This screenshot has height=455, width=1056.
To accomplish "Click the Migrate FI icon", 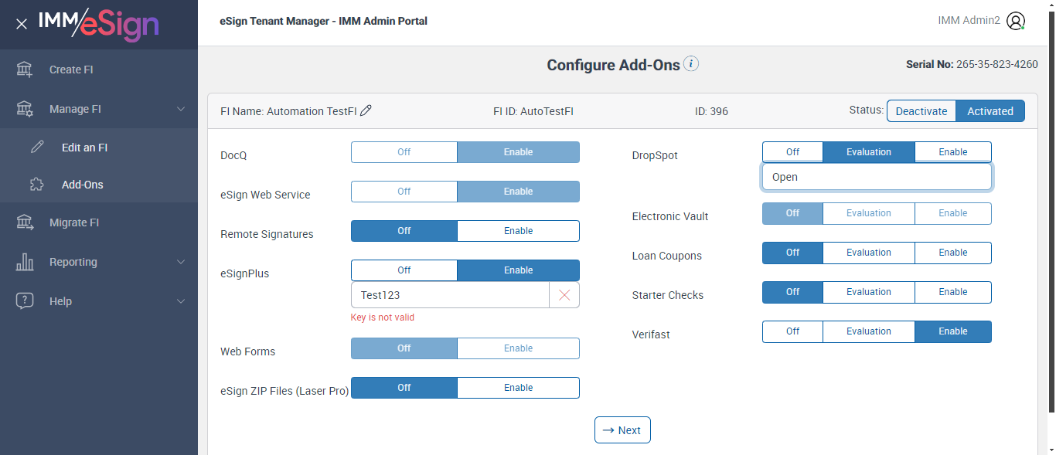I will [x=25, y=222].
